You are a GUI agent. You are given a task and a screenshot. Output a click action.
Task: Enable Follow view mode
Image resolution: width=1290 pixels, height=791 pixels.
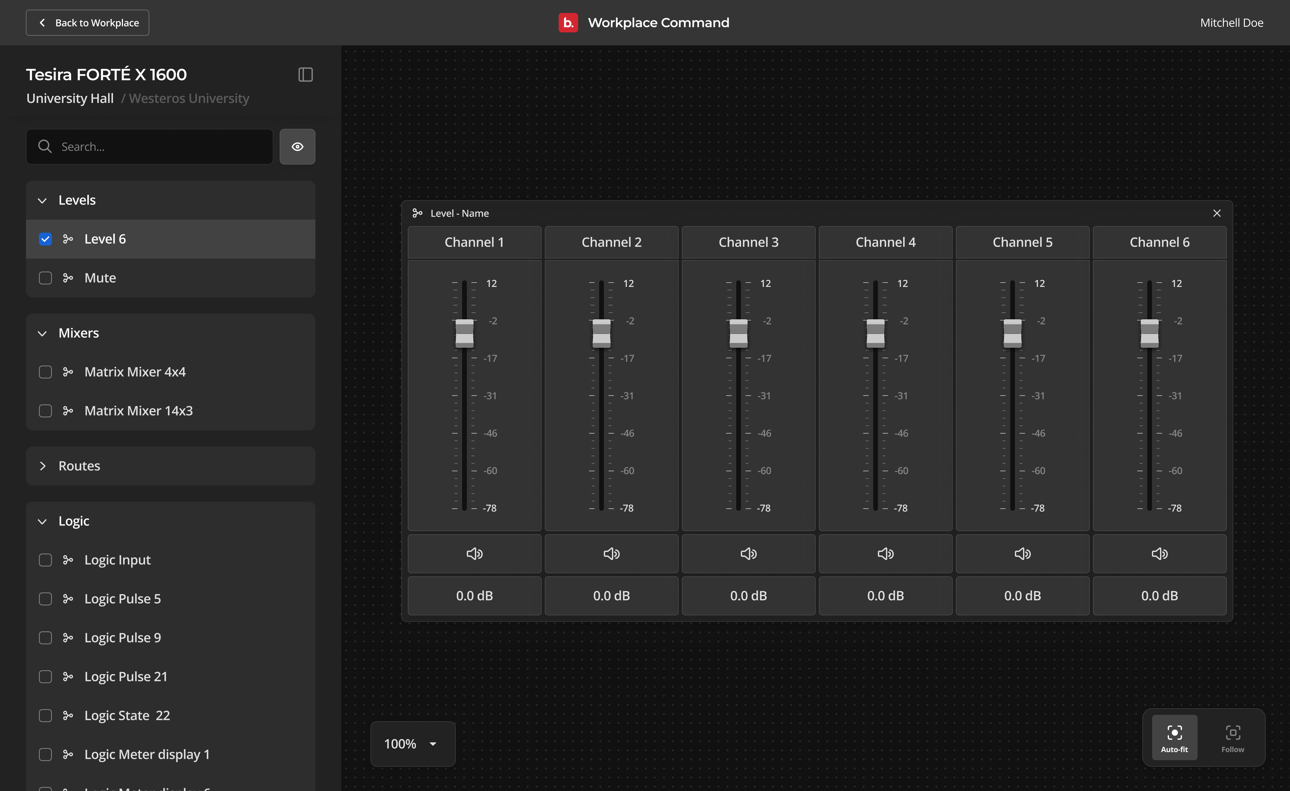[x=1232, y=738]
